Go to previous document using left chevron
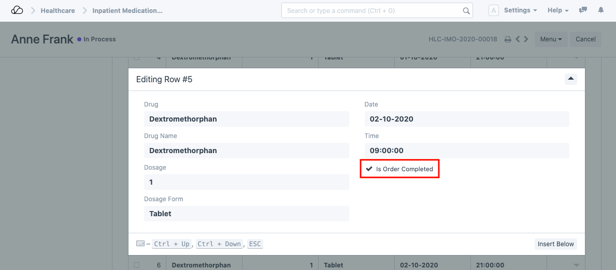This screenshot has height=270, width=616. [518, 39]
